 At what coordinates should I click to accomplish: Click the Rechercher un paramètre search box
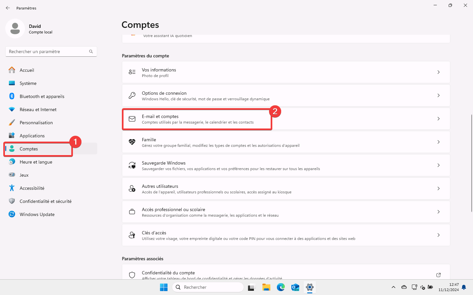pos(48,51)
